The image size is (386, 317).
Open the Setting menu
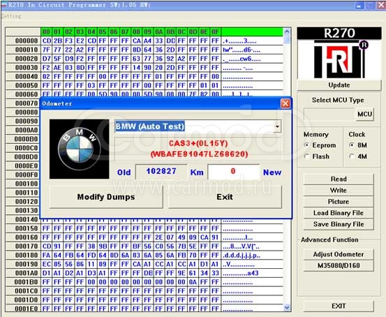click(11, 16)
